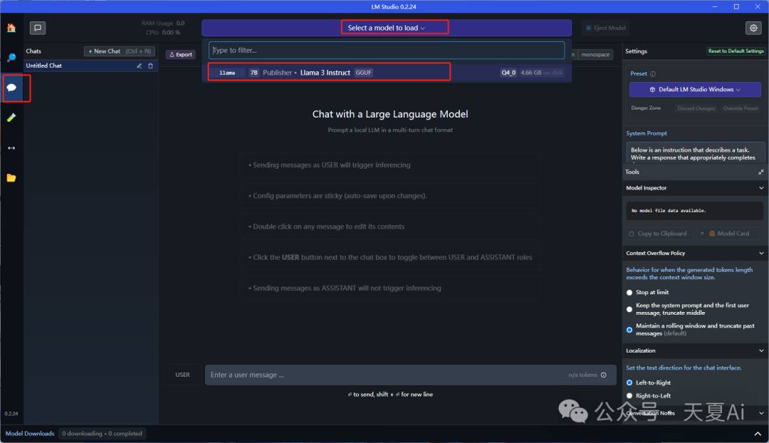
Task: Click the GGUF format tag
Action: (363, 73)
